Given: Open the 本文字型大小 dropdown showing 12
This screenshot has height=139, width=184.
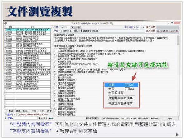Looking at the screenshot, I should pyautogui.click(x=144, y=27).
